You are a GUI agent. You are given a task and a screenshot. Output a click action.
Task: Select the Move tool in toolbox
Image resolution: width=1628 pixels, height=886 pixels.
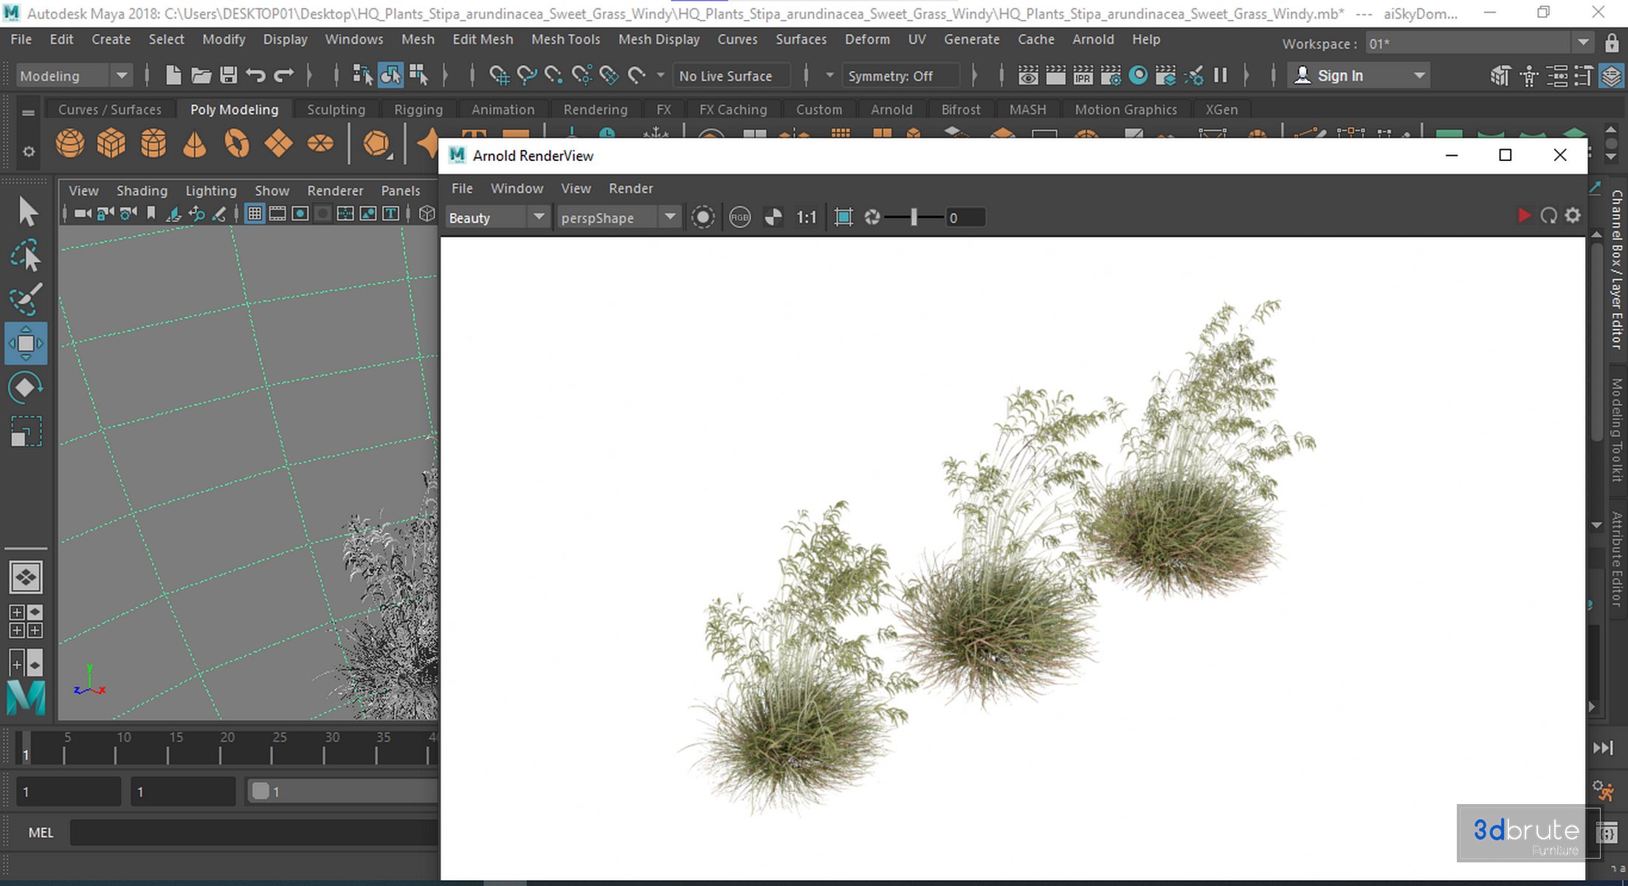(26, 343)
